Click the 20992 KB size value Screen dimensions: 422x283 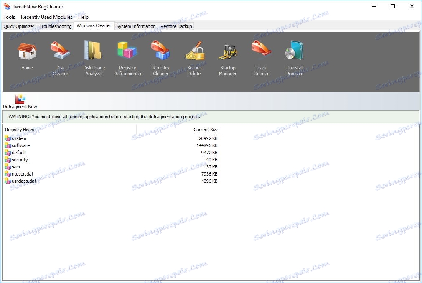pyautogui.click(x=208, y=138)
